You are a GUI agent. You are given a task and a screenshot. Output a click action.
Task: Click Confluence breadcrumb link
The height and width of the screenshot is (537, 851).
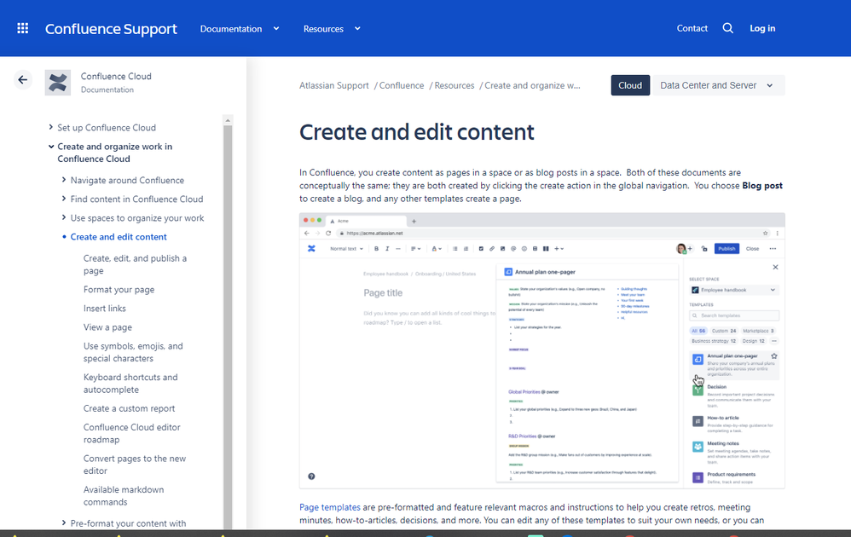402,86
